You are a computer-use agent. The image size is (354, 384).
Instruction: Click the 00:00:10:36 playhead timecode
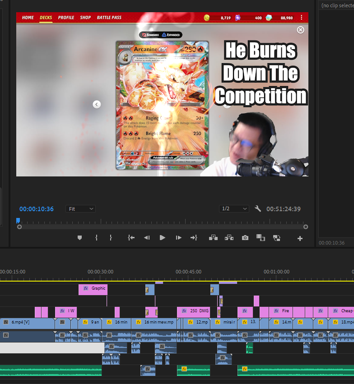pyautogui.click(x=37, y=209)
